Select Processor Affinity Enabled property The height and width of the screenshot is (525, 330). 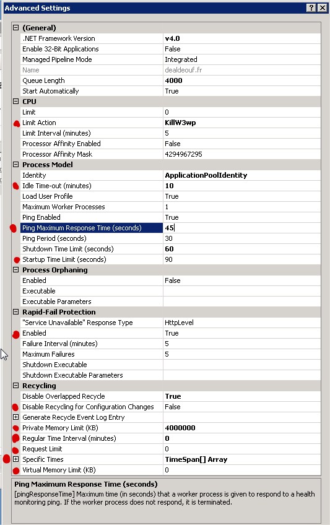pyautogui.click(x=92, y=144)
